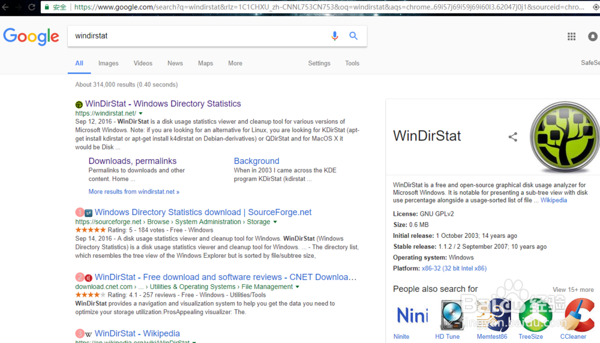Image resolution: width=600 pixels, height=343 pixels.
Task: Expand dropdown arrow after File Management breadcrumb
Action: 298,287
